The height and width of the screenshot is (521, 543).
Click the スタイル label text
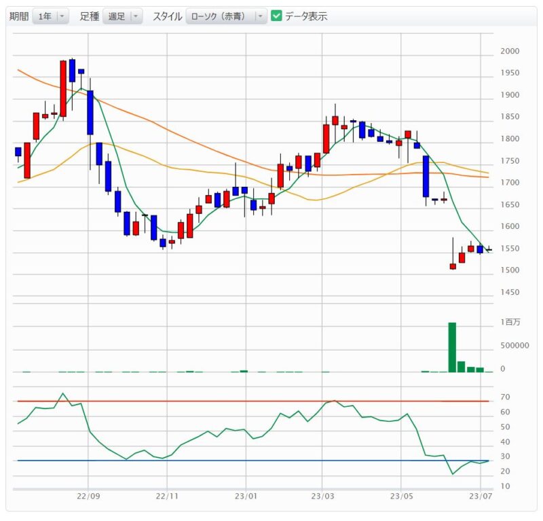[x=168, y=16]
